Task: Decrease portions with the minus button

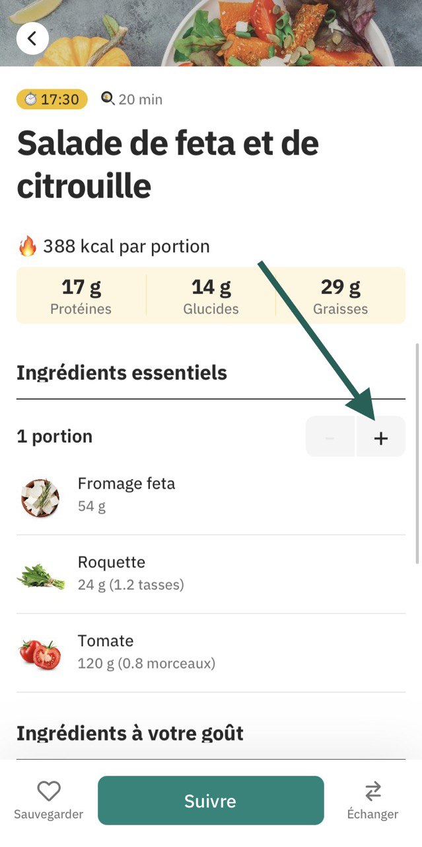Action: coord(330,437)
